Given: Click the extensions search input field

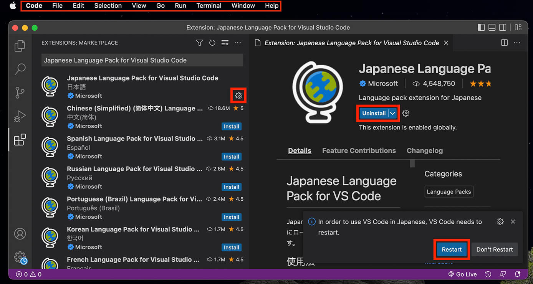Looking at the screenshot, I should tap(142, 60).
